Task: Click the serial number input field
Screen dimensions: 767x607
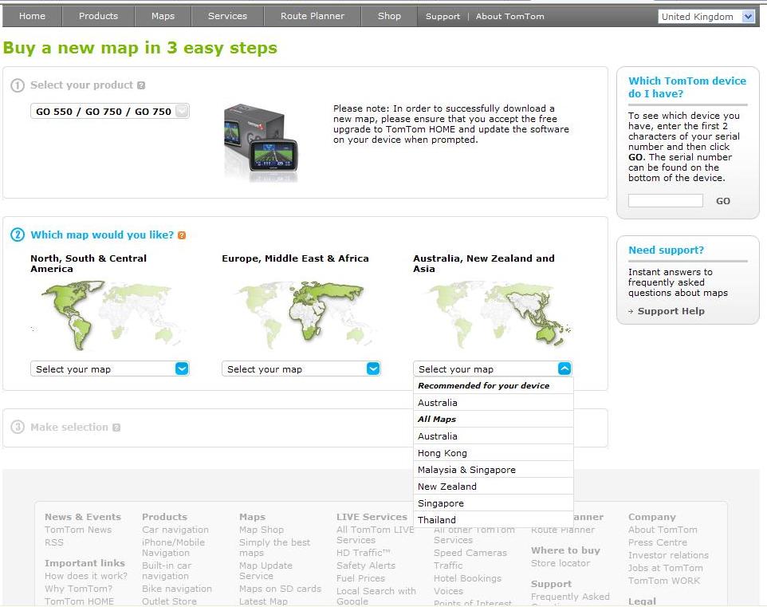Action: (665, 201)
